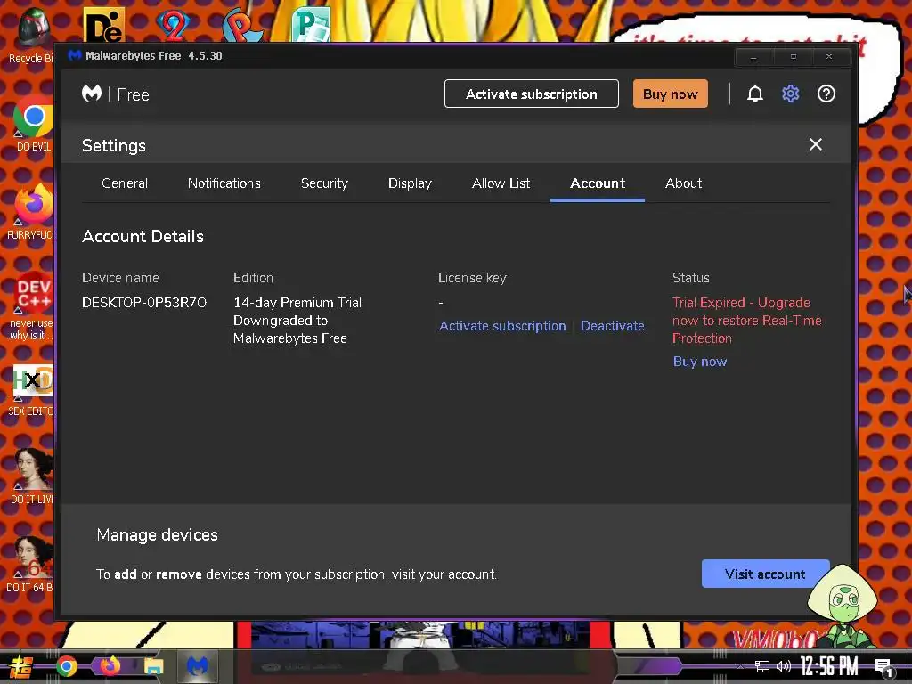Image resolution: width=912 pixels, height=684 pixels.
Task: Click the Malwarebytes logo in header
Action: coord(92,94)
